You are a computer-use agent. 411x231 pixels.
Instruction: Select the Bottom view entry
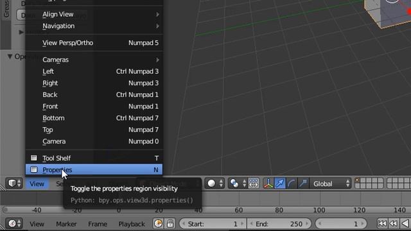click(94, 118)
